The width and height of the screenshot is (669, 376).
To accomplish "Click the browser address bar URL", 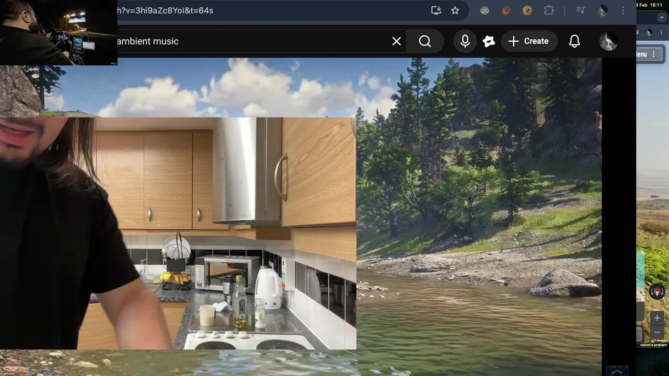I will tap(165, 10).
